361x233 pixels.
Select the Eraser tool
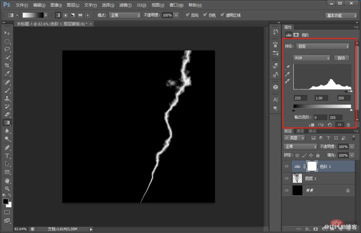[7, 114]
